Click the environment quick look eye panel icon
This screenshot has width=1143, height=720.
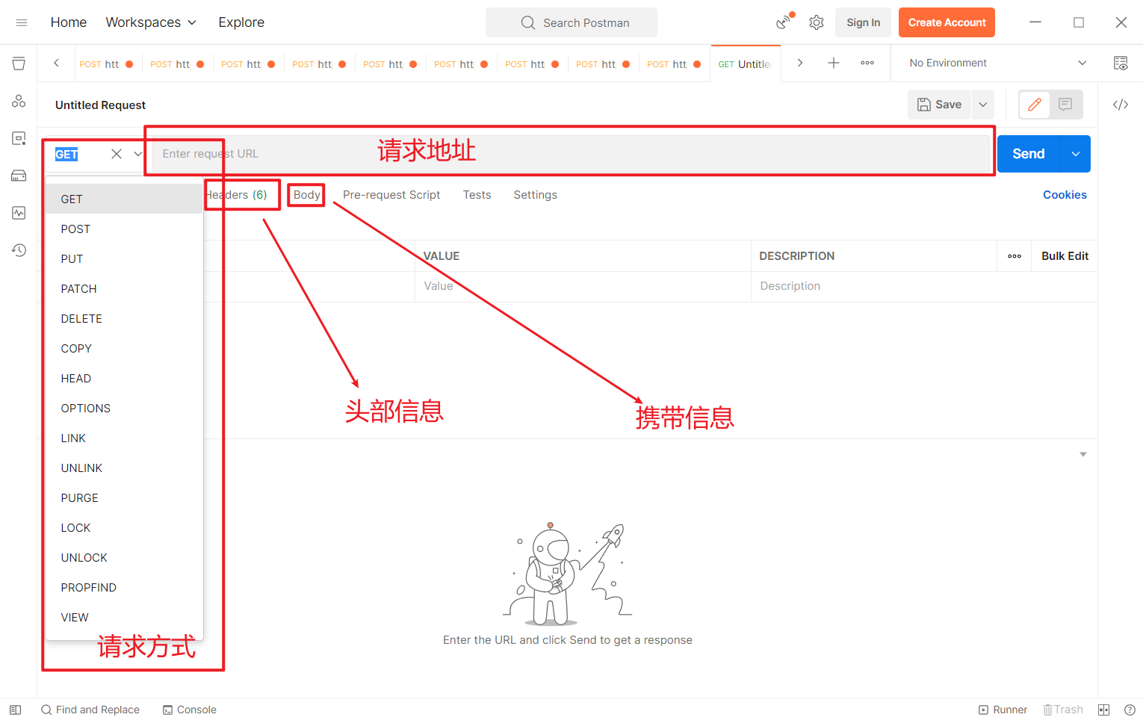coord(1121,63)
